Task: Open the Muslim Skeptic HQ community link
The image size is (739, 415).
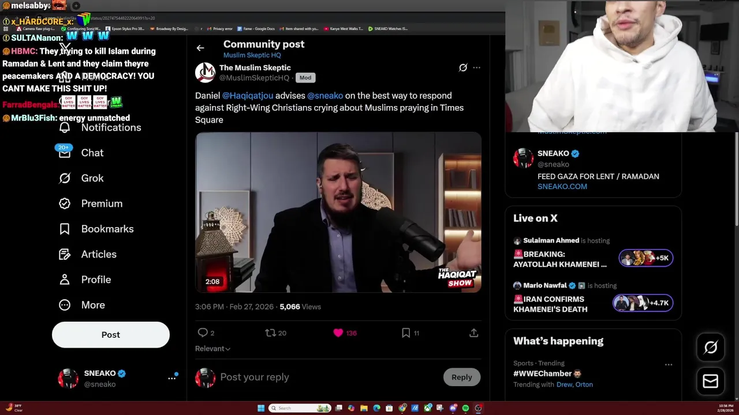Action: click(x=252, y=55)
